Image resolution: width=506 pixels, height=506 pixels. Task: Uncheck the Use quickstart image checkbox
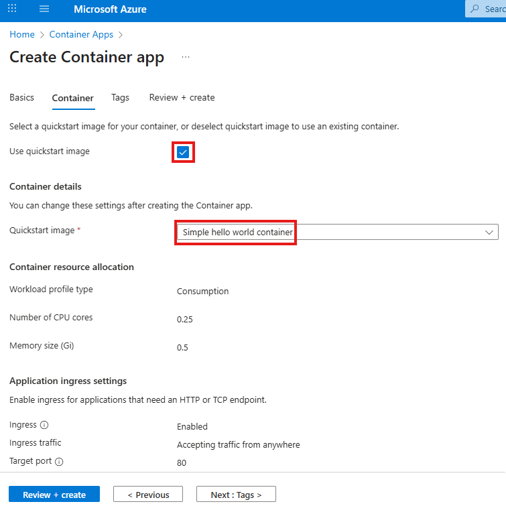click(183, 152)
